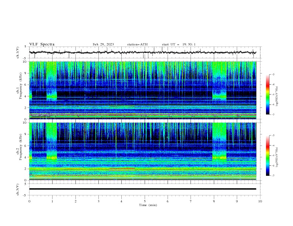
Task: Click the "0" tick on Time axis
Action: click(29, 201)
